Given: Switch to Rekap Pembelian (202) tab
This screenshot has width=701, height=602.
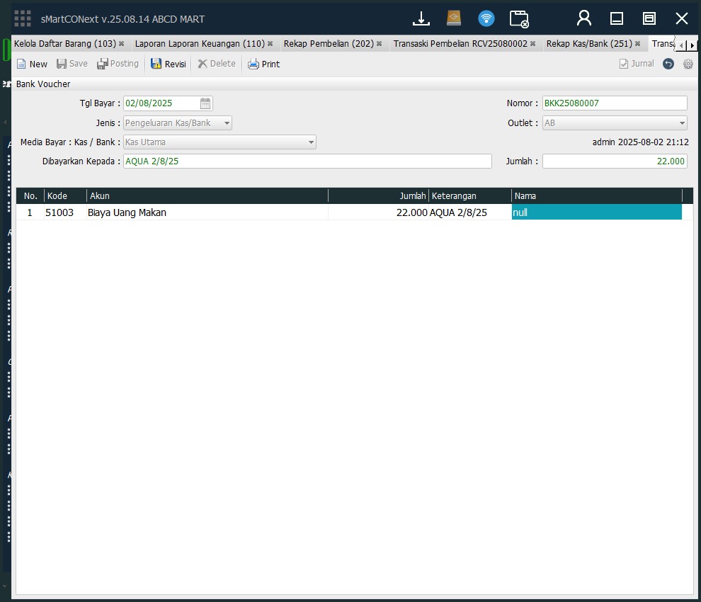Looking at the screenshot, I should click(x=329, y=44).
